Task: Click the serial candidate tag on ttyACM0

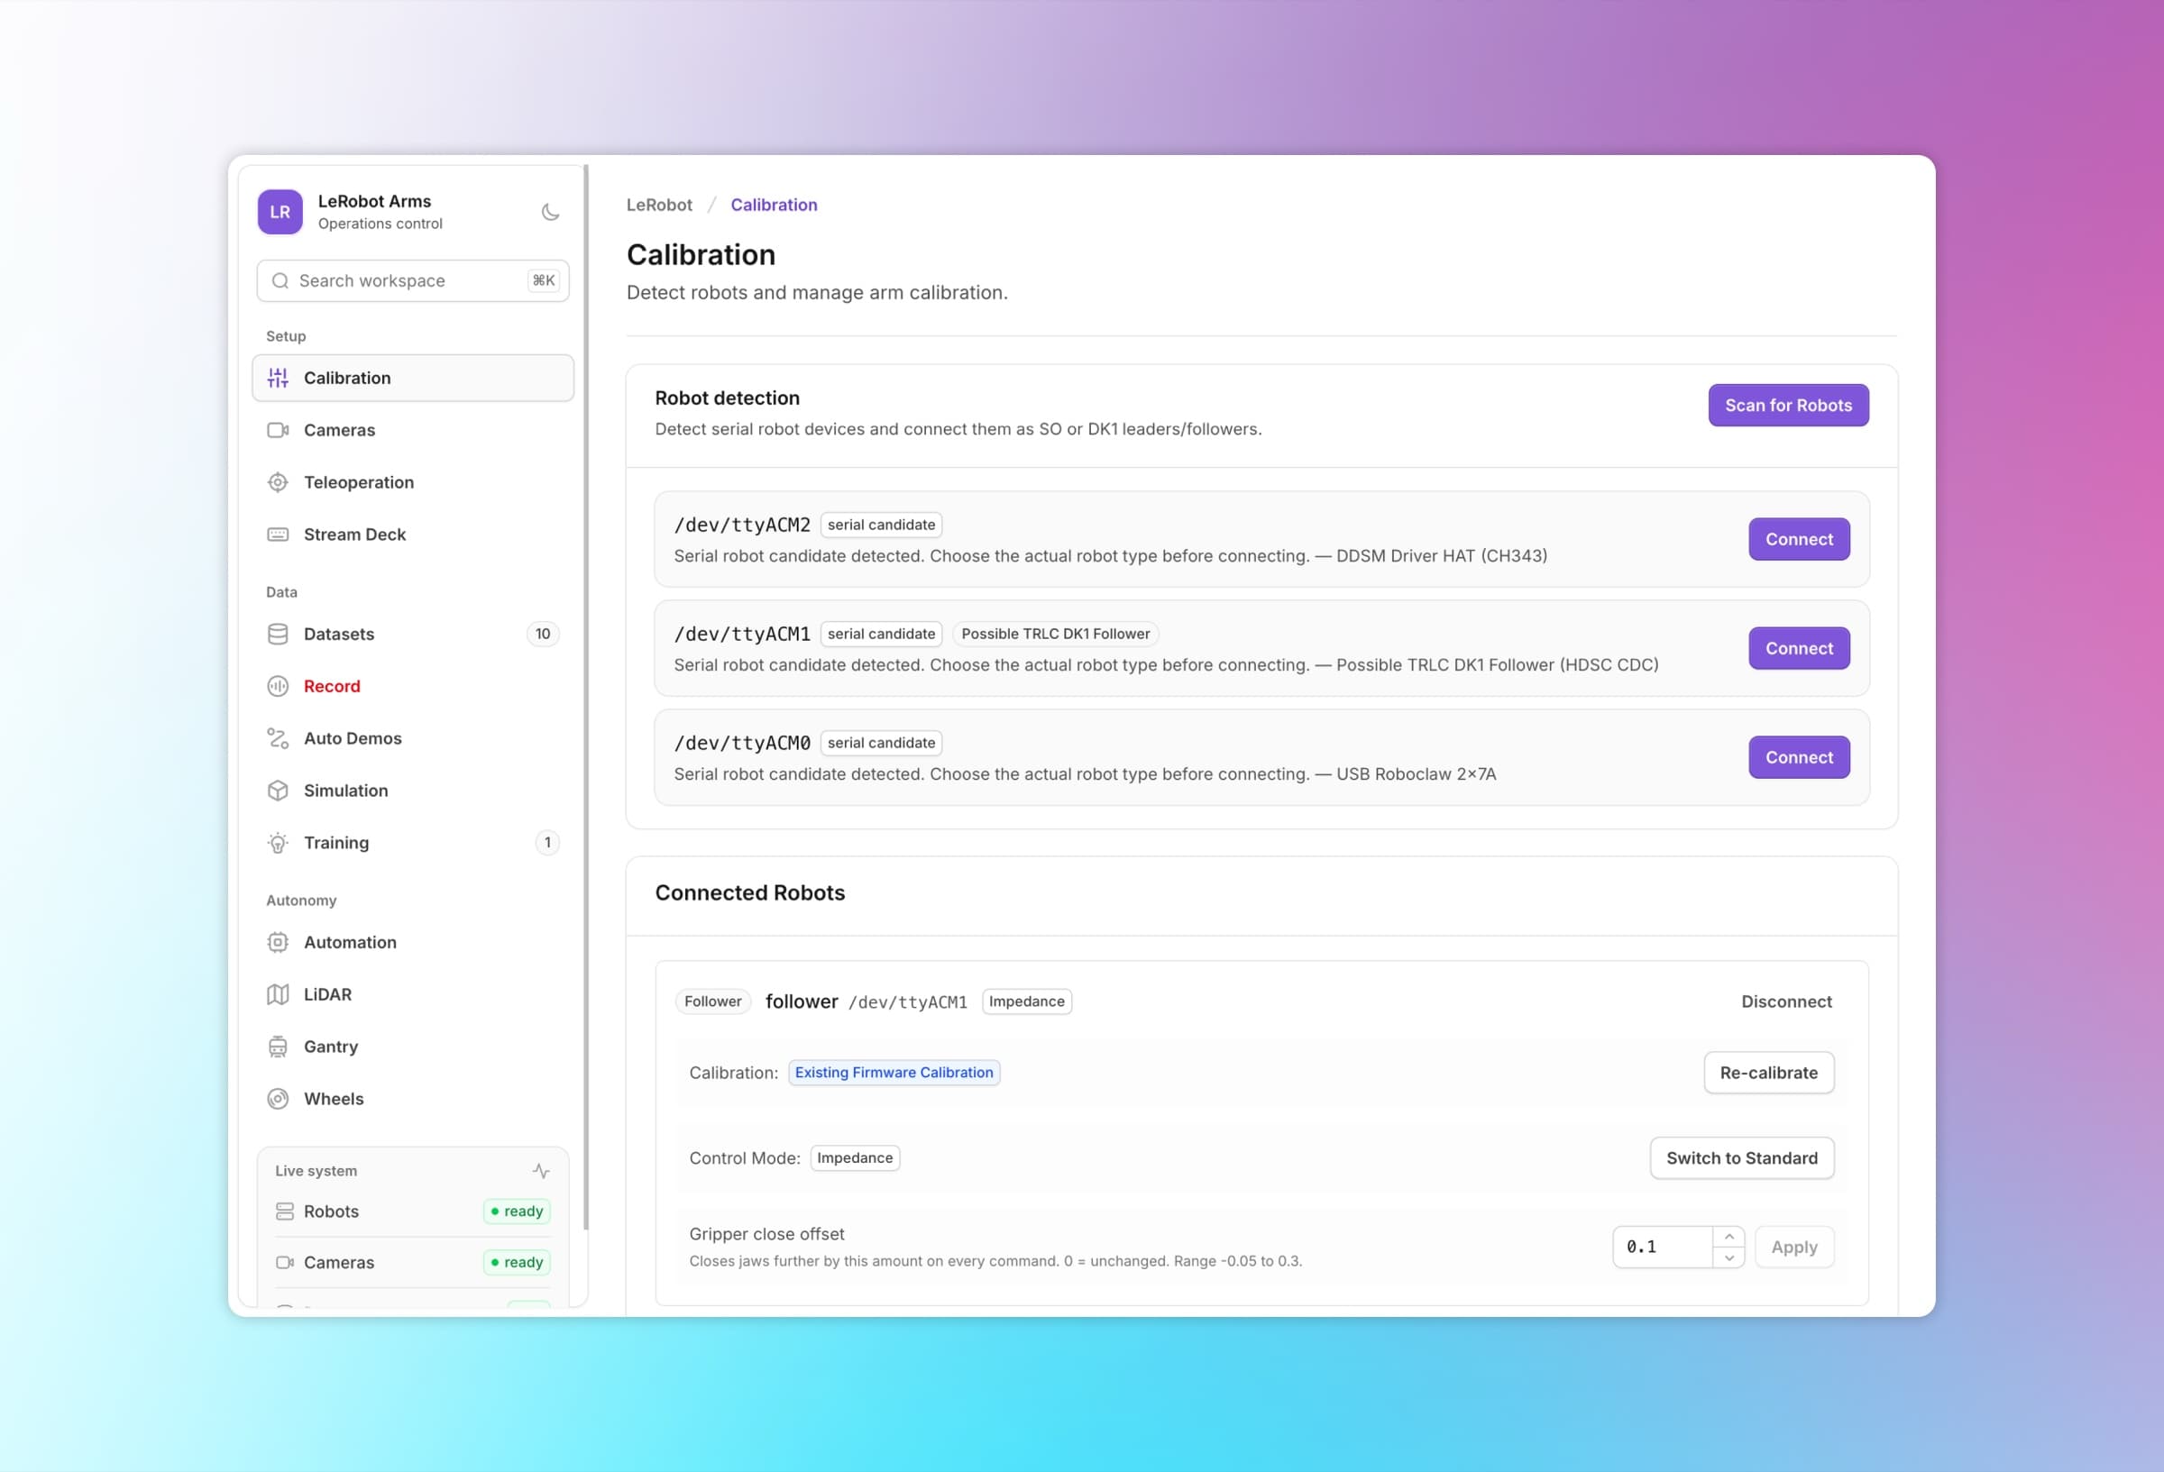Action: point(881,743)
